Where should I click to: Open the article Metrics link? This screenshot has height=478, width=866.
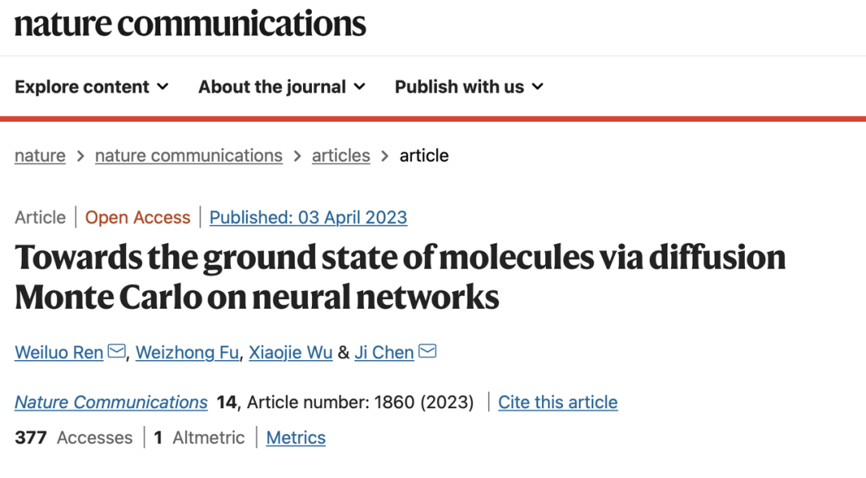click(x=296, y=437)
